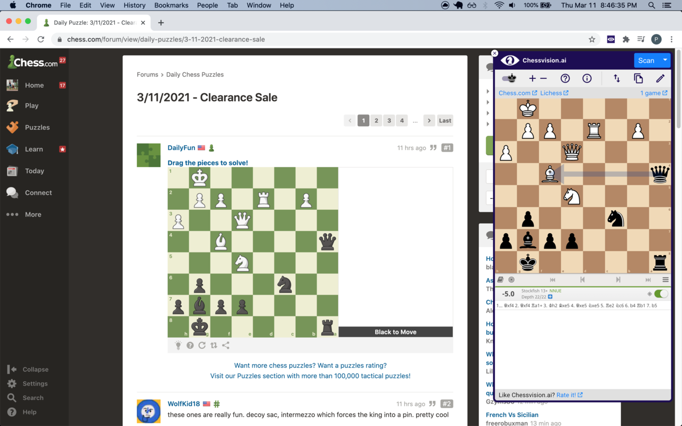Open the History menu in the menu bar
The width and height of the screenshot is (682, 426).
pyautogui.click(x=134, y=5)
